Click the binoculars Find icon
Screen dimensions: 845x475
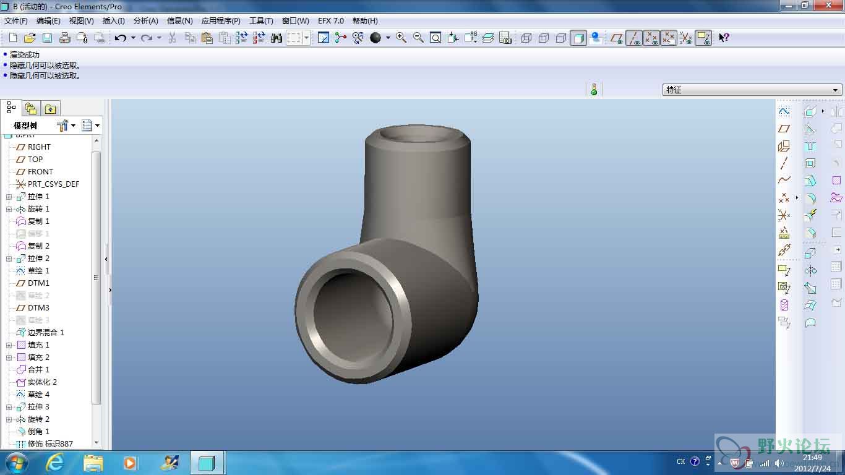coord(276,38)
